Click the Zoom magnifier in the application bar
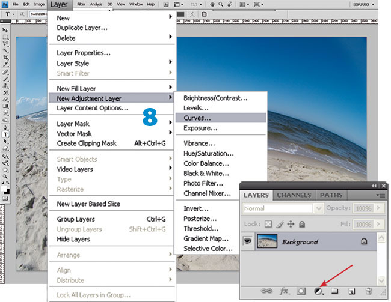This screenshot has width=391, height=302. point(221,4)
